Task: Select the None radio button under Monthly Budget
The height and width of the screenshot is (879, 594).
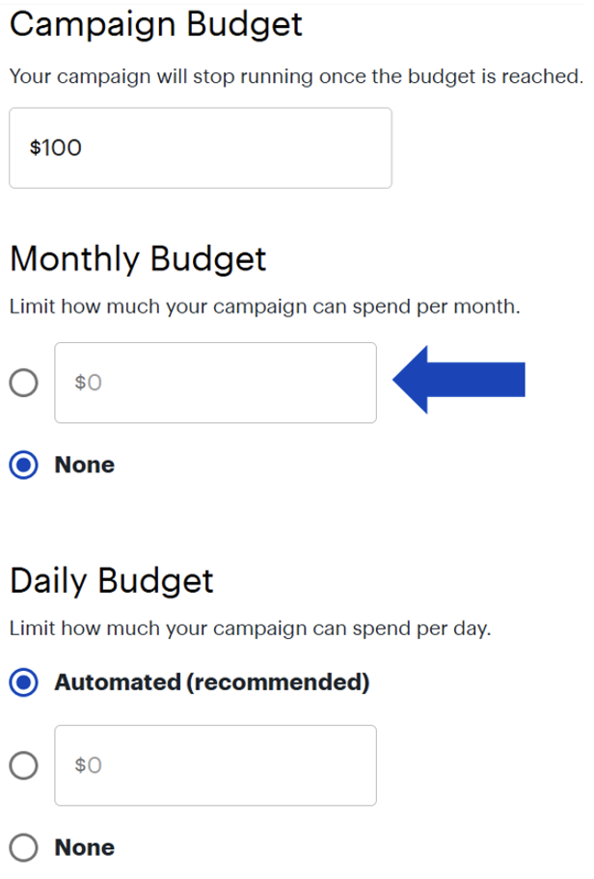Action: tap(24, 466)
